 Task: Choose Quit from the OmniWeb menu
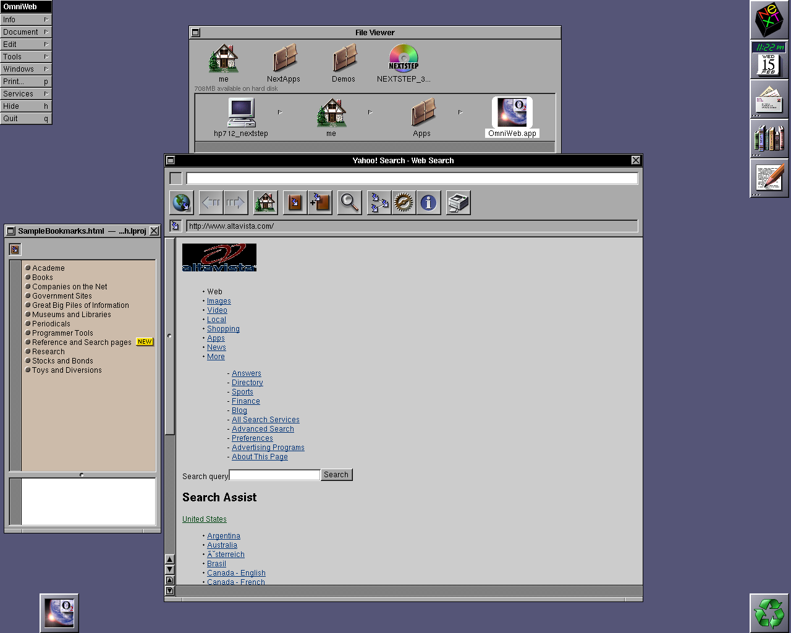pos(26,119)
